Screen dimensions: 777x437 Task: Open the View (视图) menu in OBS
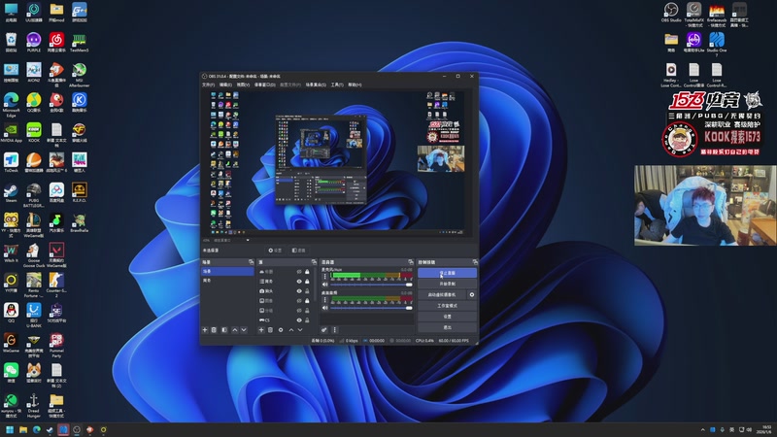[x=243, y=84]
